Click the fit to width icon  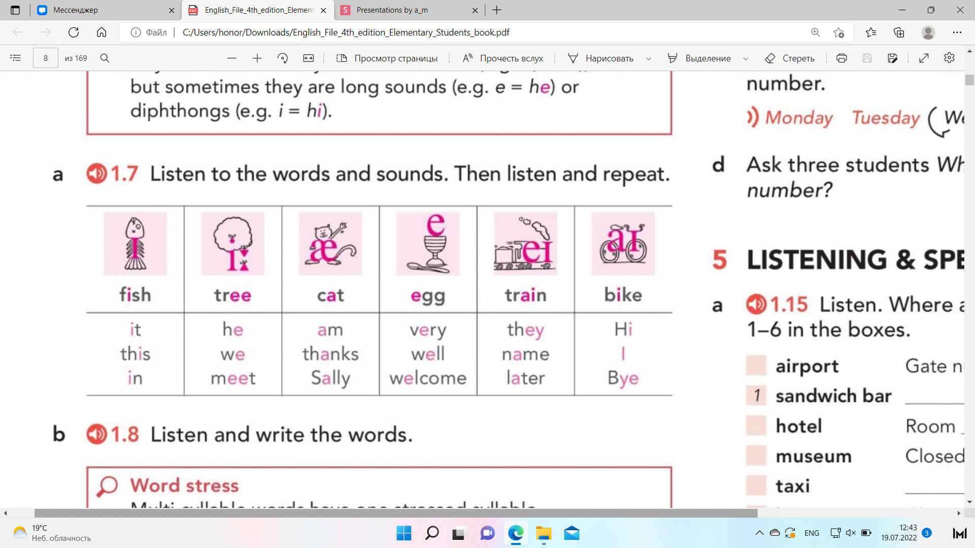click(308, 58)
